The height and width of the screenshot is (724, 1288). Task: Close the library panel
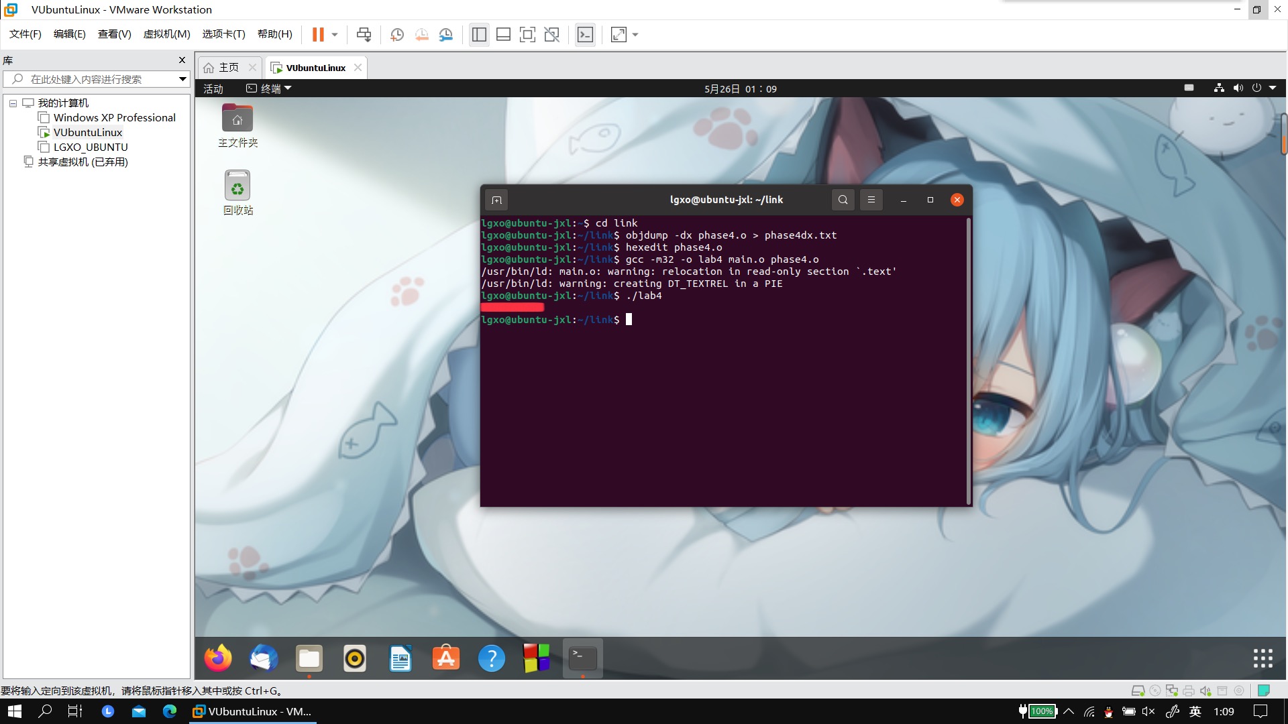coord(182,60)
